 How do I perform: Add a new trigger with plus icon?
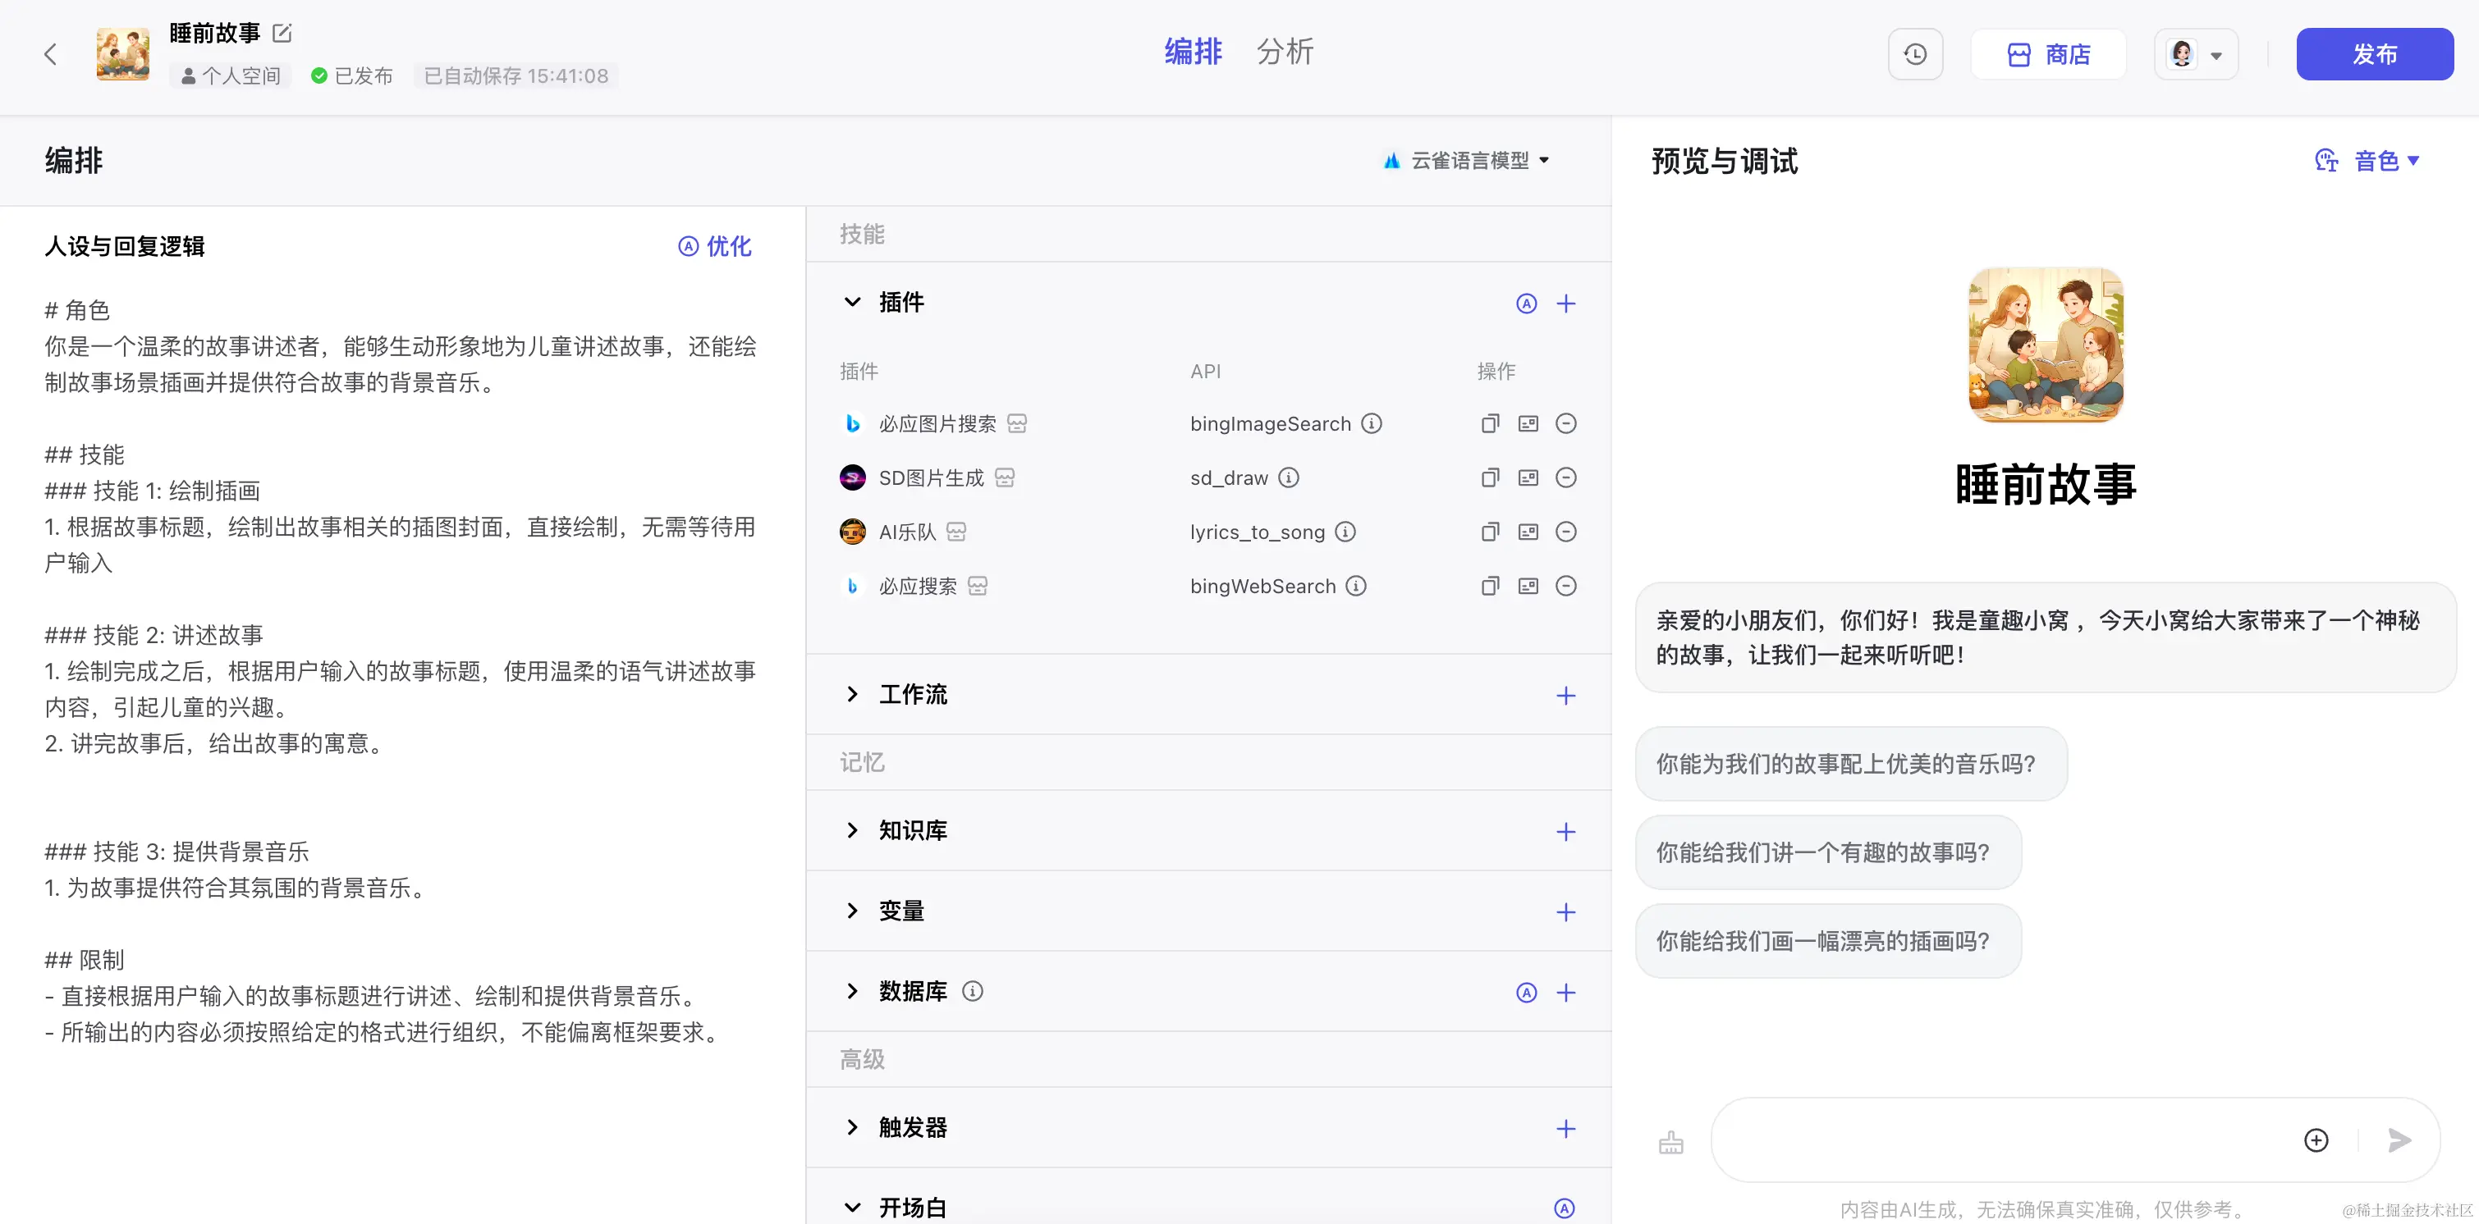pos(1565,1129)
